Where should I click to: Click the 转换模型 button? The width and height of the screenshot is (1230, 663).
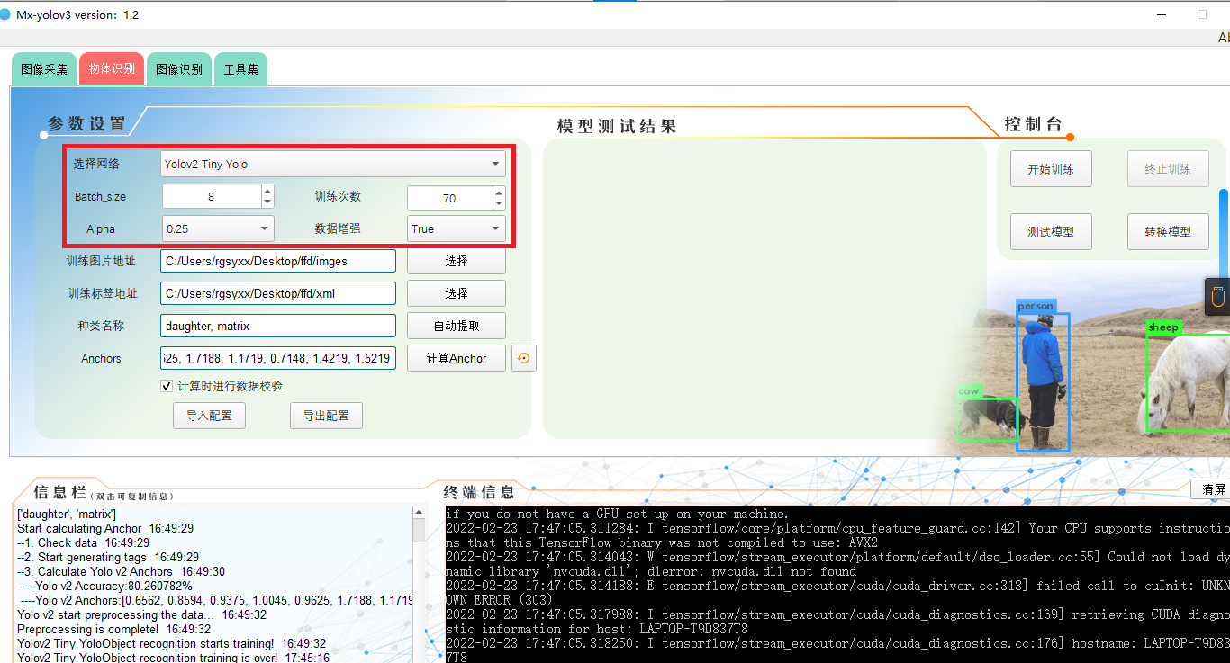click(x=1168, y=232)
